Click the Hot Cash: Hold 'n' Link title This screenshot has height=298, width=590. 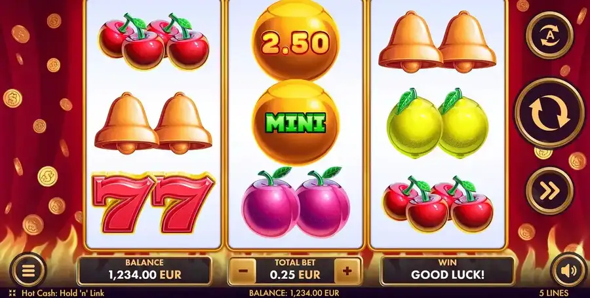[63, 293]
